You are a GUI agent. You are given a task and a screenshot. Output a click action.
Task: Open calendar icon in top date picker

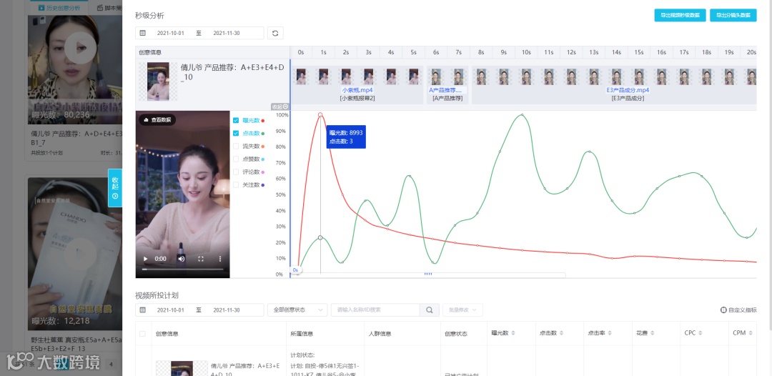pyautogui.click(x=143, y=33)
